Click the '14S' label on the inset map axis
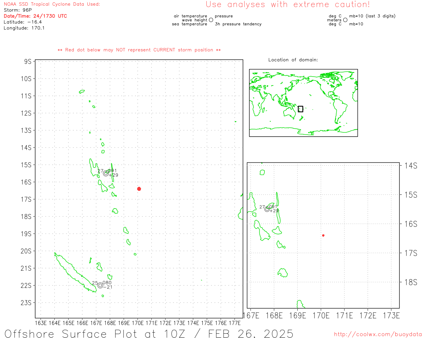The height and width of the screenshot is (338, 422). coord(411,166)
